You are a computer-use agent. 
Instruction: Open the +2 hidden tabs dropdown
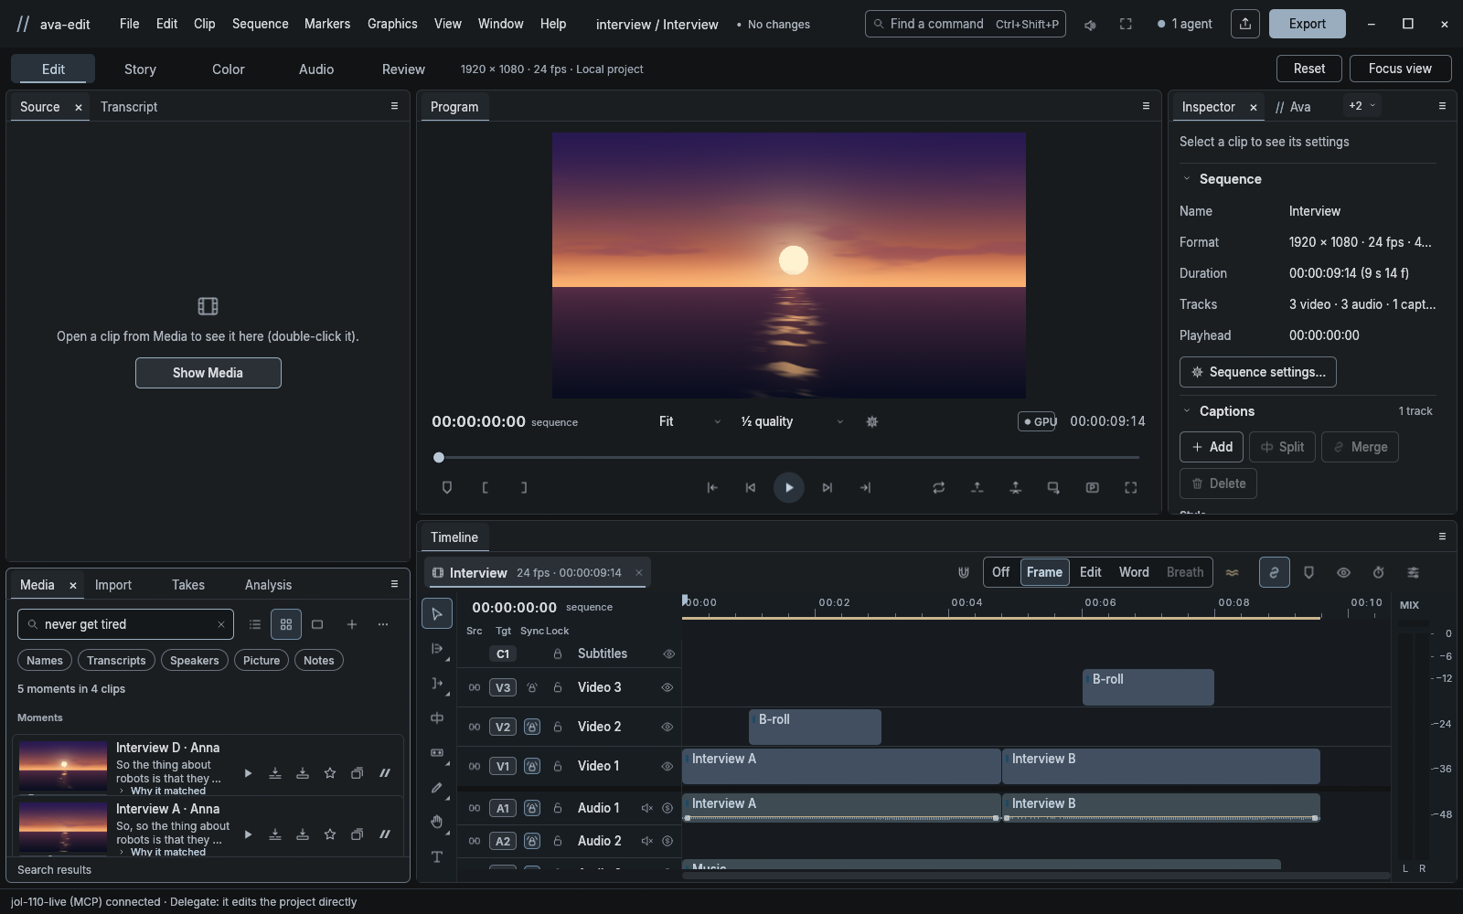click(x=1362, y=106)
